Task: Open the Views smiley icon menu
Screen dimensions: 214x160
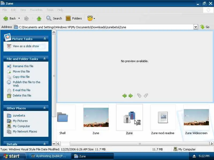Action: point(90,18)
